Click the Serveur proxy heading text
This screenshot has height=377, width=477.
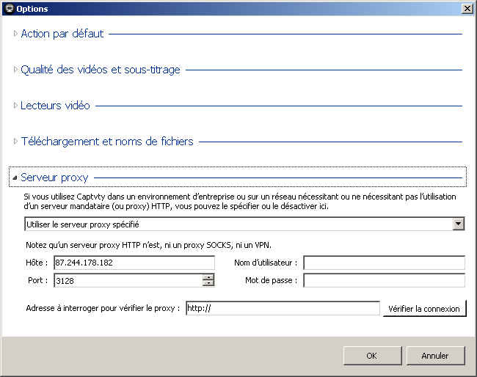pyautogui.click(x=54, y=177)
